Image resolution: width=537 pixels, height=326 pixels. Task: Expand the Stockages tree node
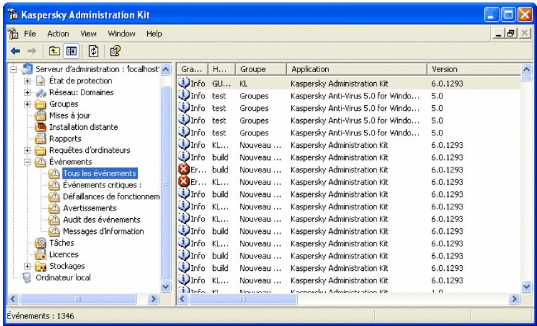[x=28, y=266]
